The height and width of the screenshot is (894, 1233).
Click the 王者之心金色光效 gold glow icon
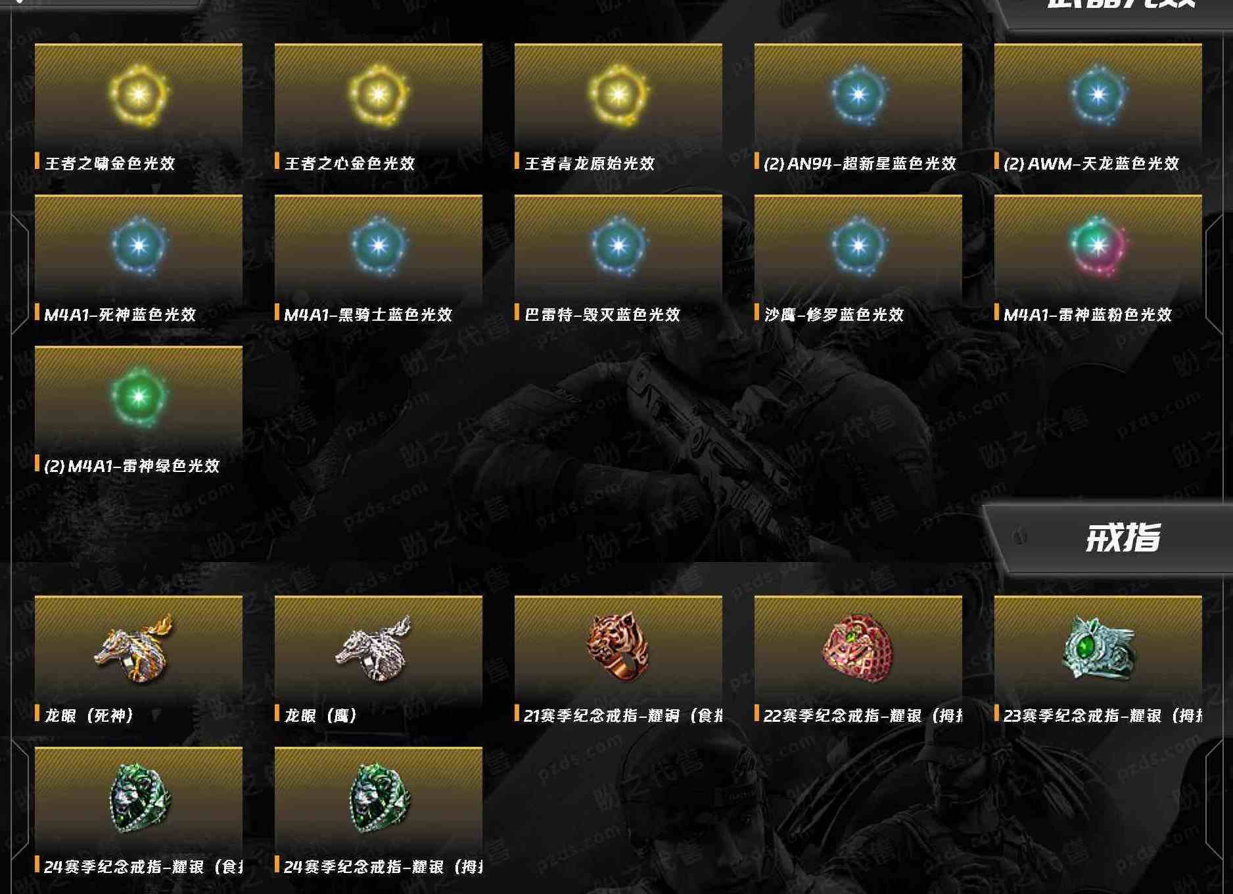(x=379, y=95)
